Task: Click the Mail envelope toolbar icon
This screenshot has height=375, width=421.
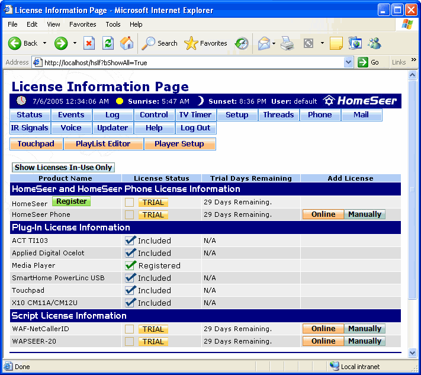Action: [264, 43]
